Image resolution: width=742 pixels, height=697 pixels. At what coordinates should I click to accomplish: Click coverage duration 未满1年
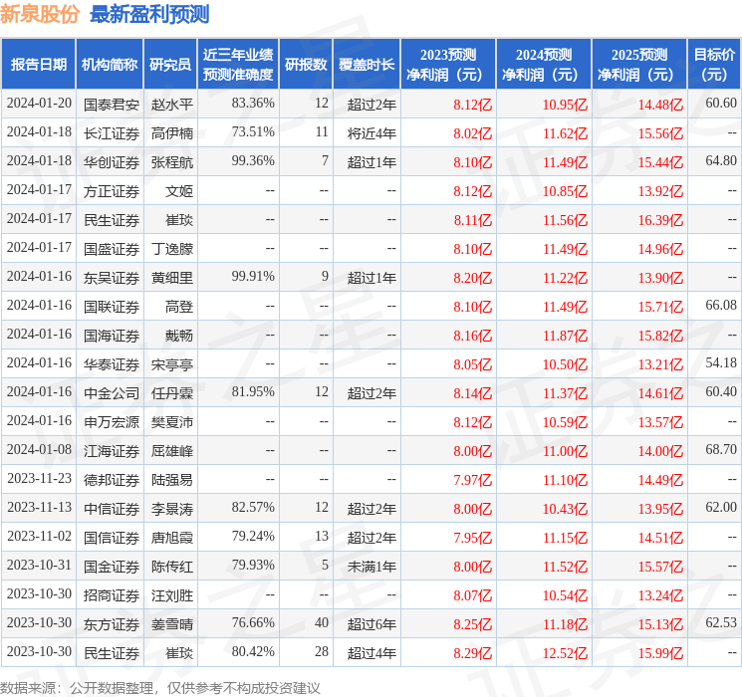tap(371, 567)
